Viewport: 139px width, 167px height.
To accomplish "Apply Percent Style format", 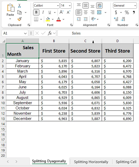I will [127, 12].
